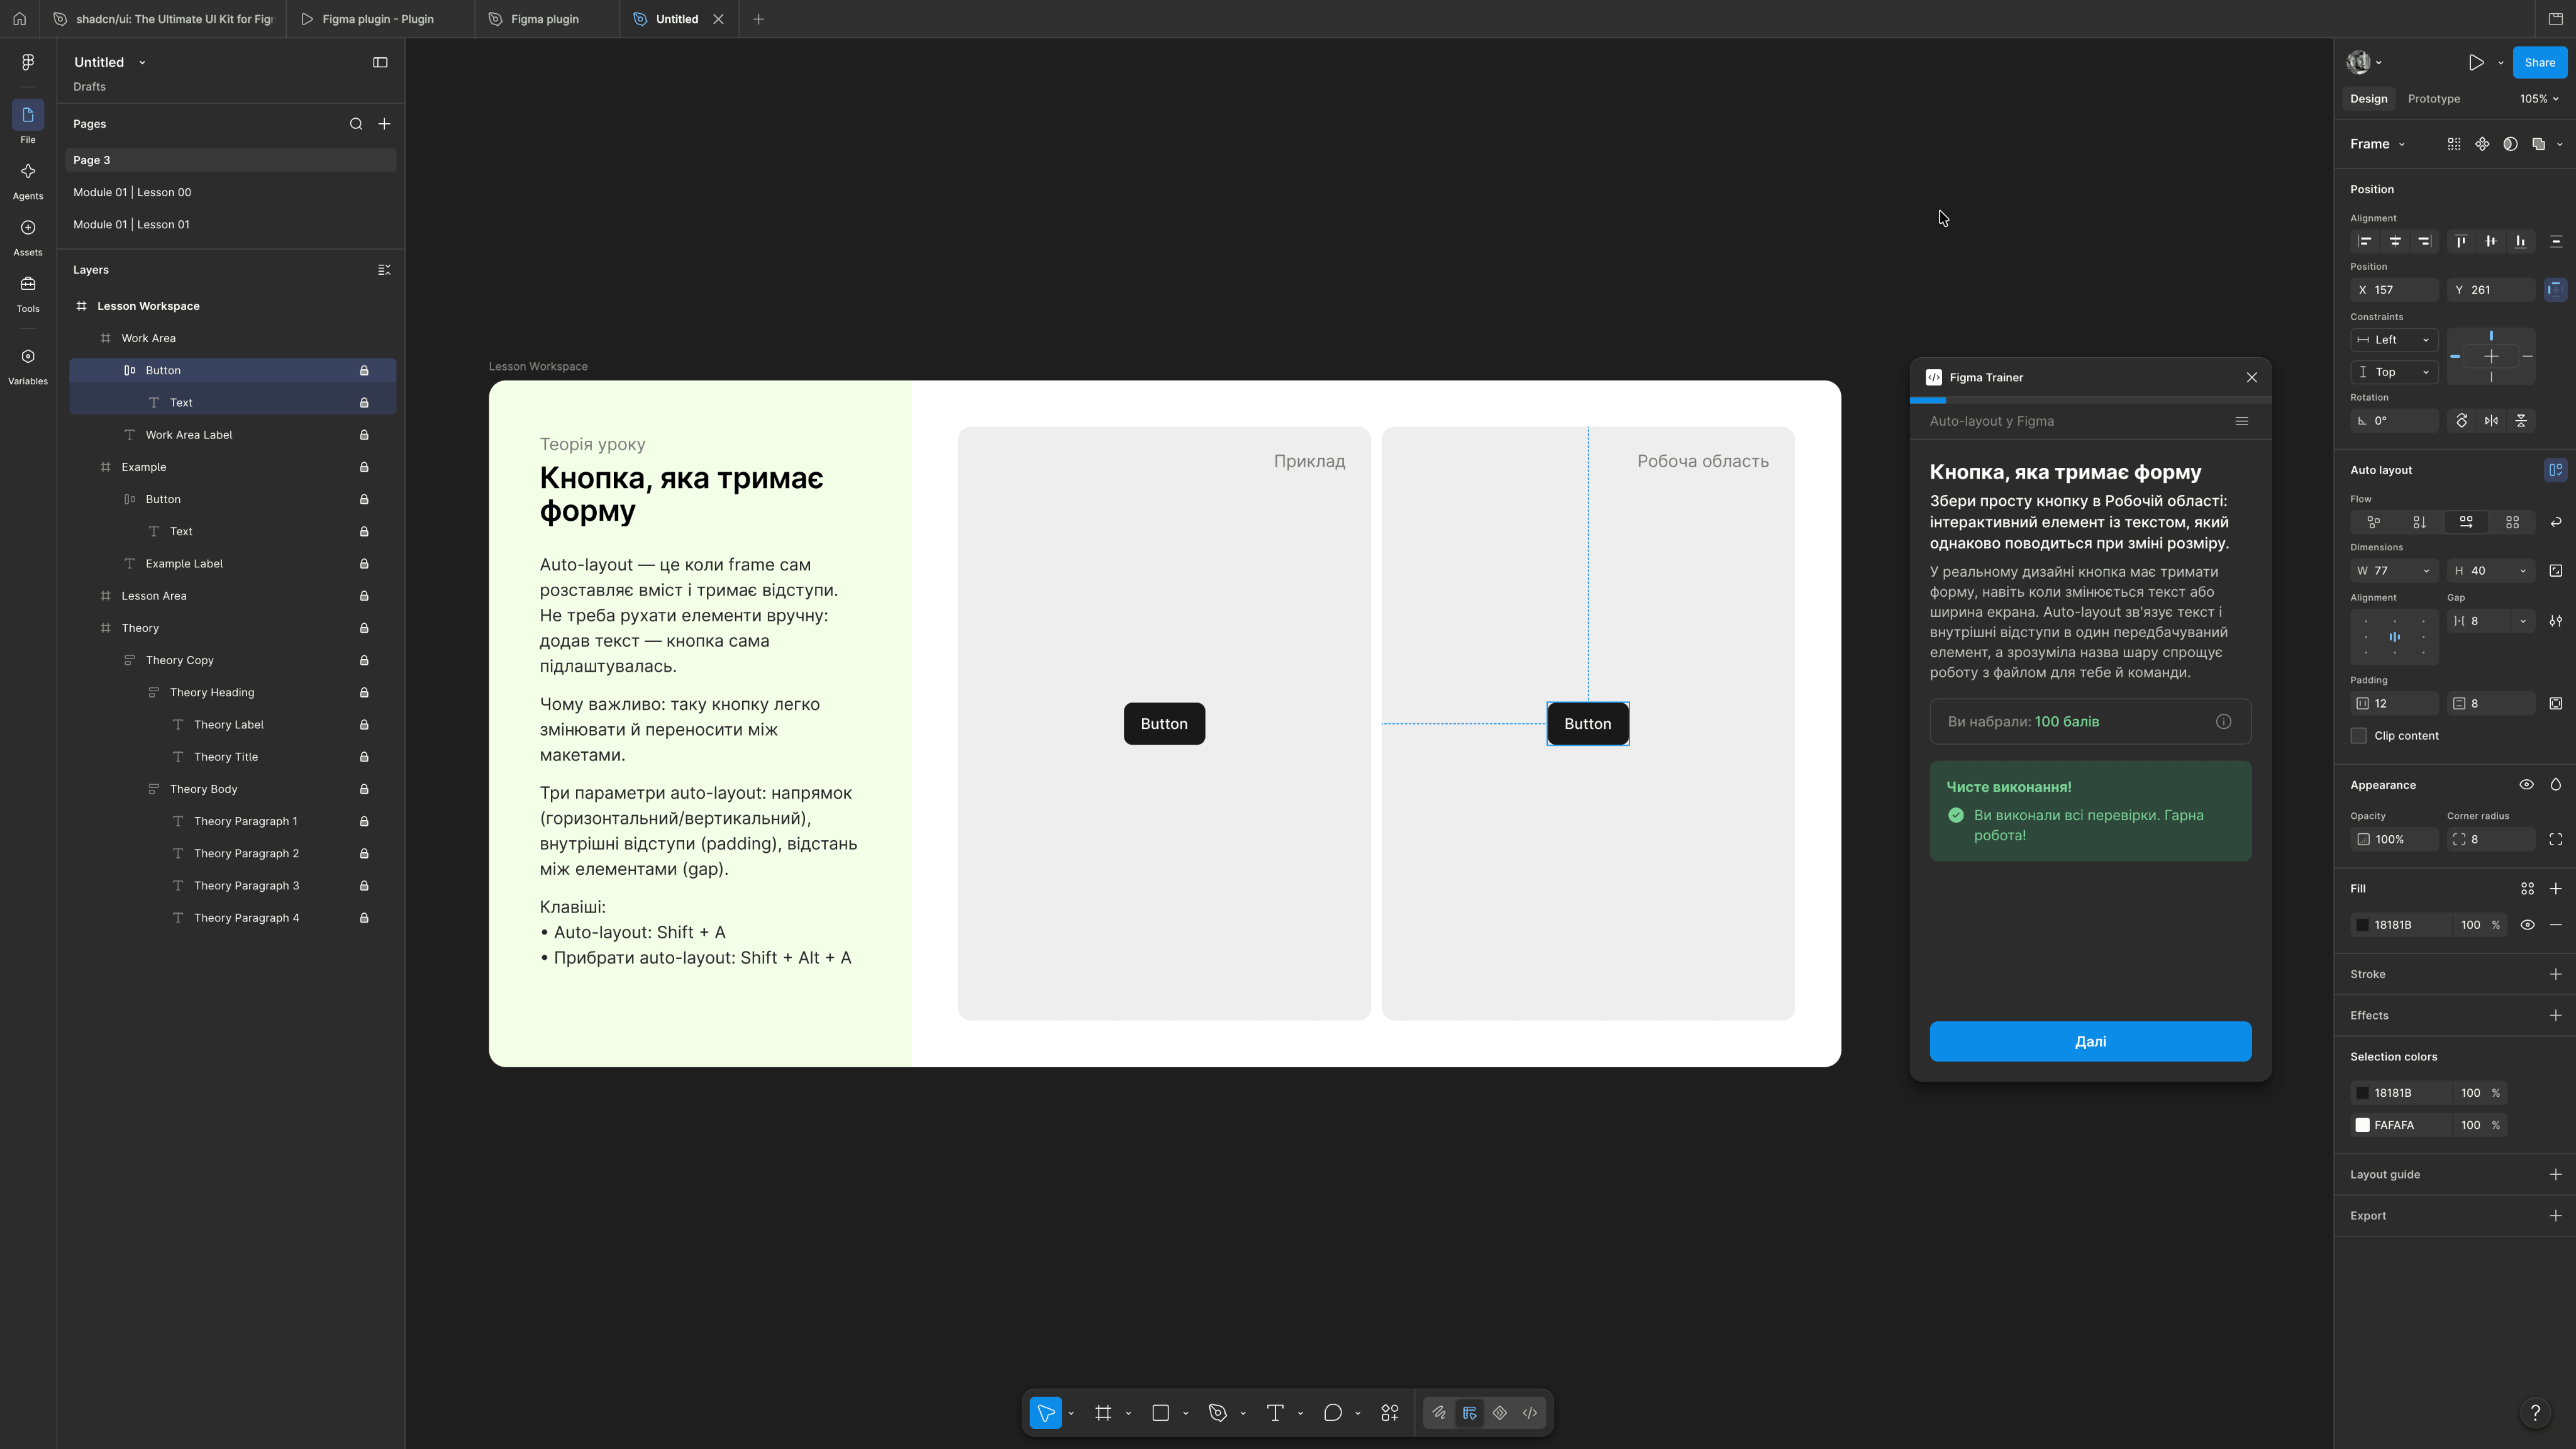Toggle Appearance visibility eye

(2526, 785)
